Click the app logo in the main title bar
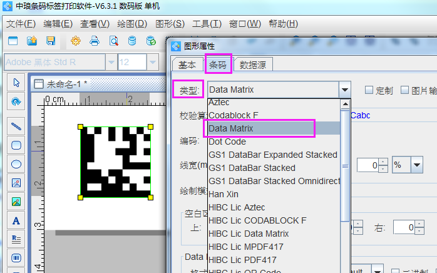437x273 pixels. [x=8, y=6]
